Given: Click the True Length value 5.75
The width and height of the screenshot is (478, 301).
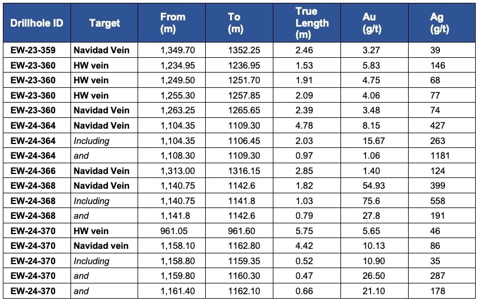Looking at the screenshot, I should tap(304, 231).
